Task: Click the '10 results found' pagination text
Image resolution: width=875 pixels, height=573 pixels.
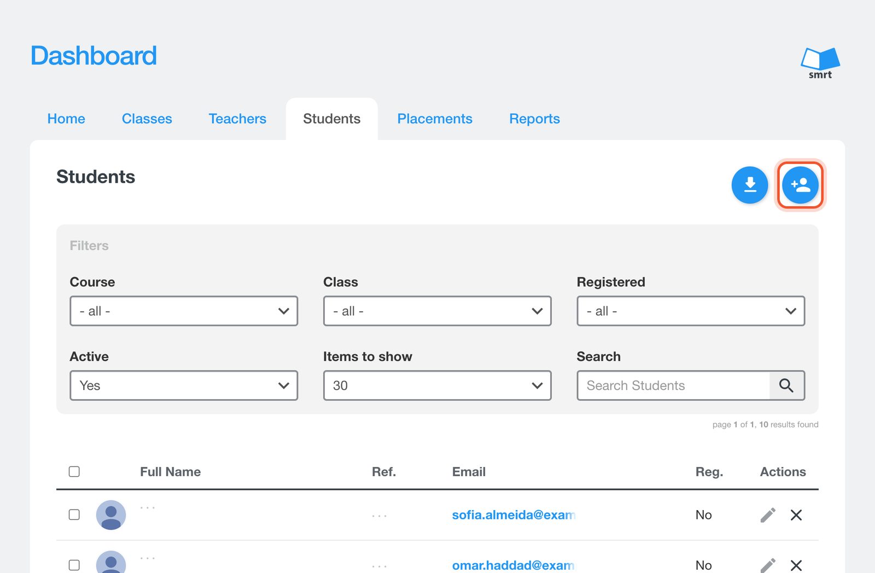Action: (x=789, y=424)
